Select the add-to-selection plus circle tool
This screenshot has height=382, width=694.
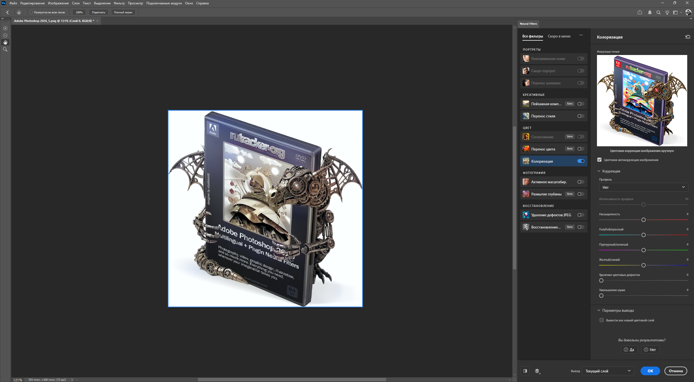(5, 28)
